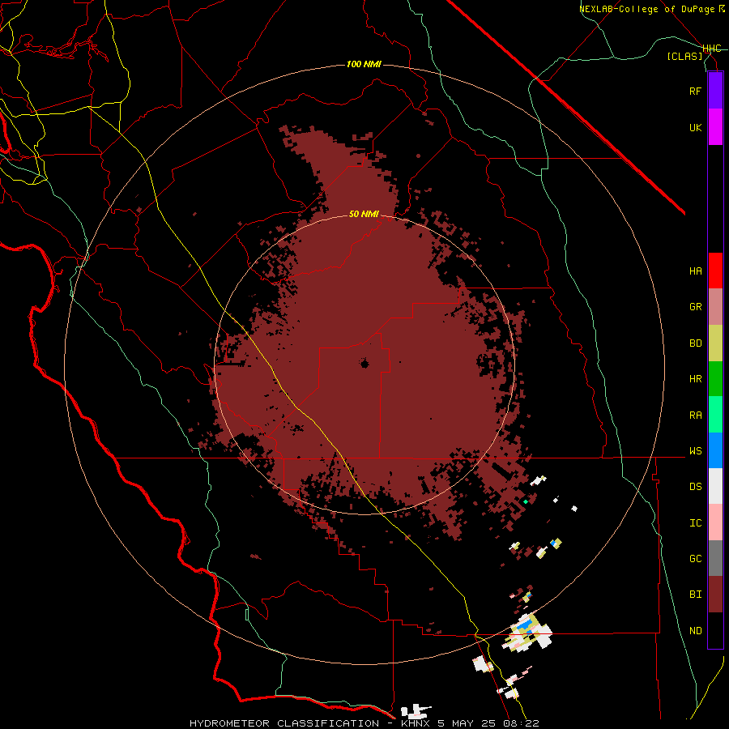The height and width of the screenshot is (729, 729).
Task: Click the 50 NMI range ring label
Action: pyautogui.click(x=364, y=214)
